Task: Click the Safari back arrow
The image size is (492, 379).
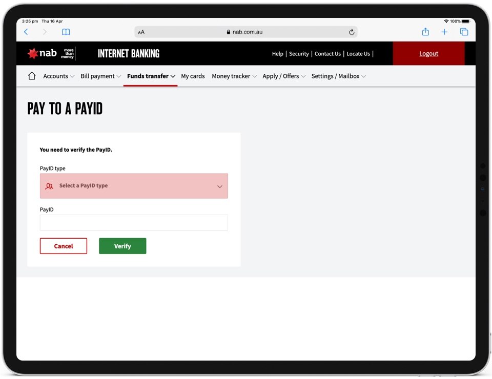Action: pos(26,32)
